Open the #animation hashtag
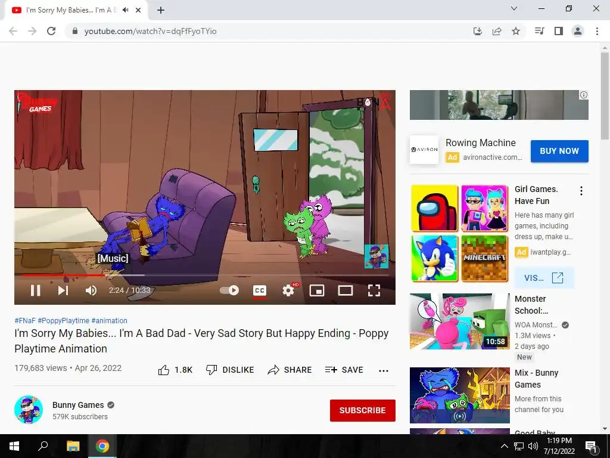This screenshot has height=458, width=610. [110, 320]
